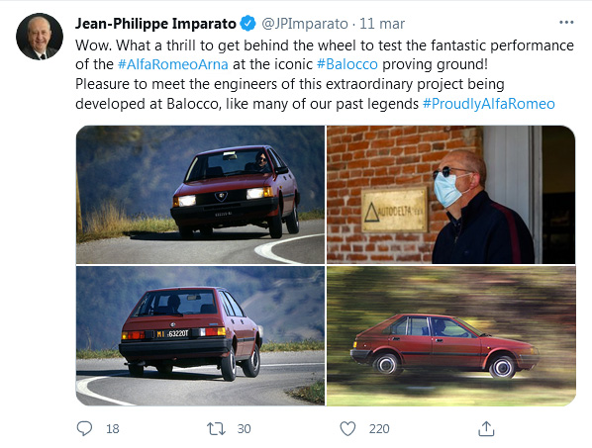592x448 pixels.
Task: Click the retweet arrows icon
Action: click(216, 429)
